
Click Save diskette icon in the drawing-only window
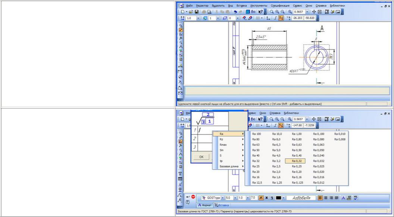(x=197, y=12)
